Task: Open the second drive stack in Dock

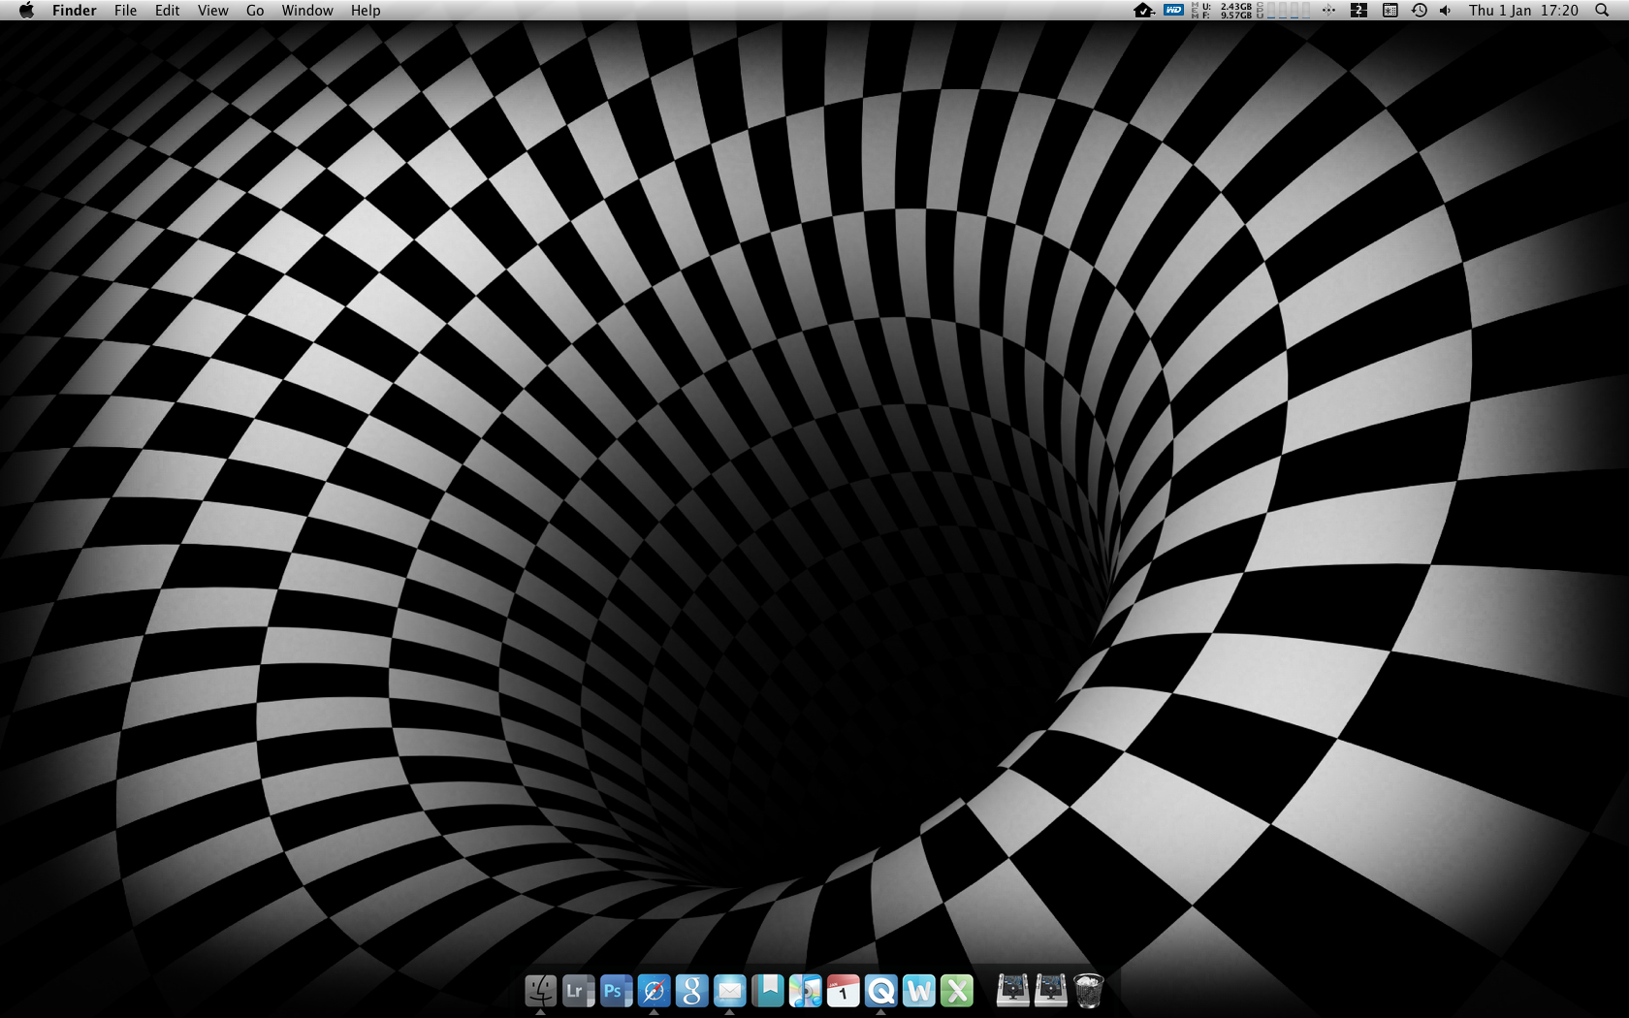Action: pyautogui.click(x=1050, y=991)
